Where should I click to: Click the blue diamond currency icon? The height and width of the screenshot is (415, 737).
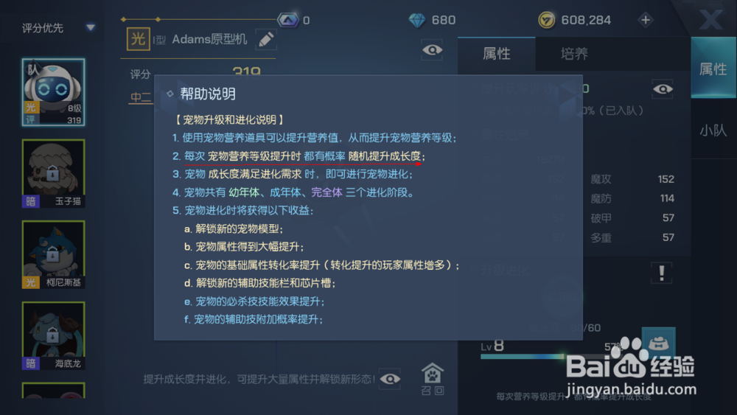coord(417,20)
